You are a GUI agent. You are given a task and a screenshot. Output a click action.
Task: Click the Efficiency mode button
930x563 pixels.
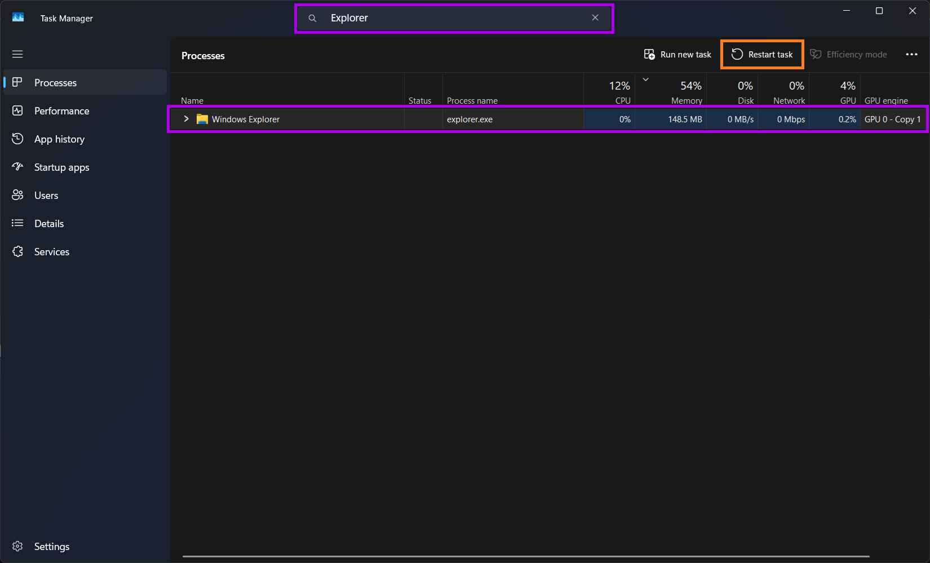[x=848, y=55]
